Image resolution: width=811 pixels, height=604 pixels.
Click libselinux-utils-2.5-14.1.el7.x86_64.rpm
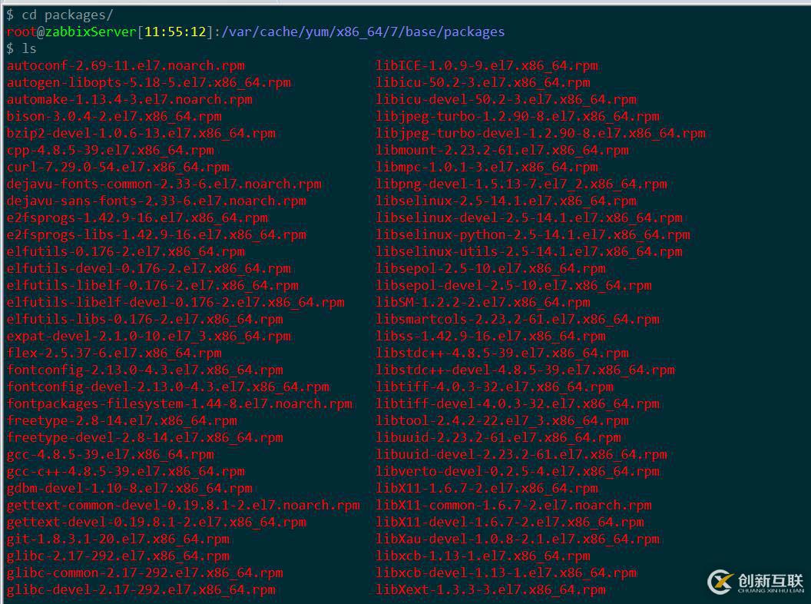(x=529, y=251)
